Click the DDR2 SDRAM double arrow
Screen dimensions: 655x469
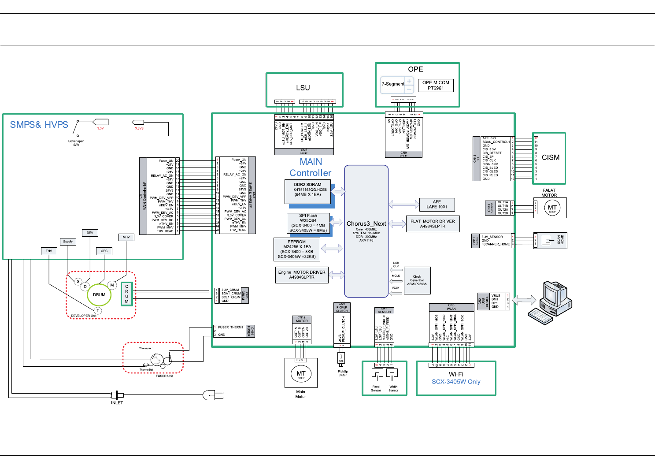click(x=338, y=191)
